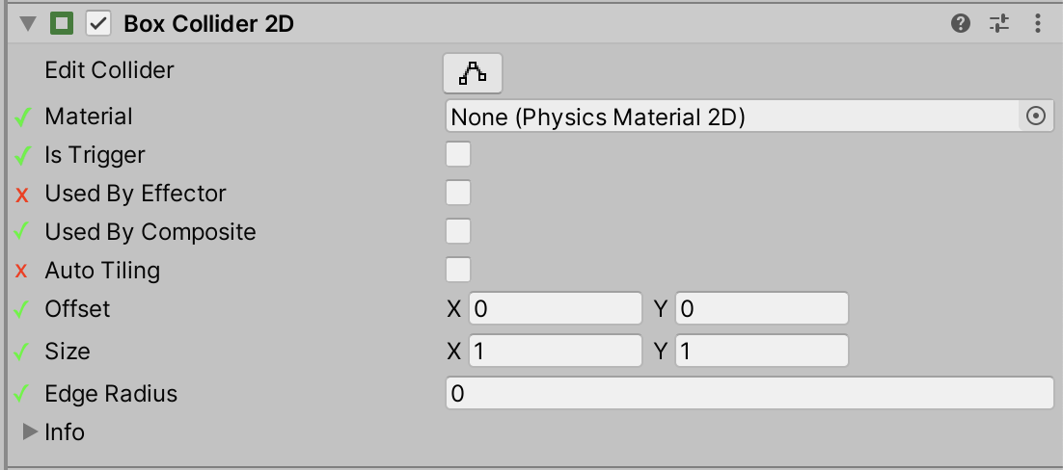1063x470 pixels.
Task: Disable the Box Collider 2D component checkbox
Action: (x=98, y=24)
